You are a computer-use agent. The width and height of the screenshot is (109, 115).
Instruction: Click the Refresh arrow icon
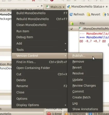tap(71, 14)
